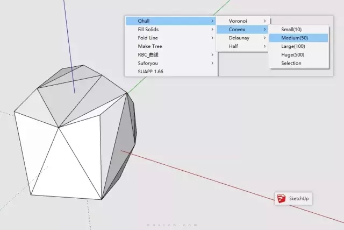Choose the Small(10) option
Screen dimensions: 344x230
click(x=292, y=29)
